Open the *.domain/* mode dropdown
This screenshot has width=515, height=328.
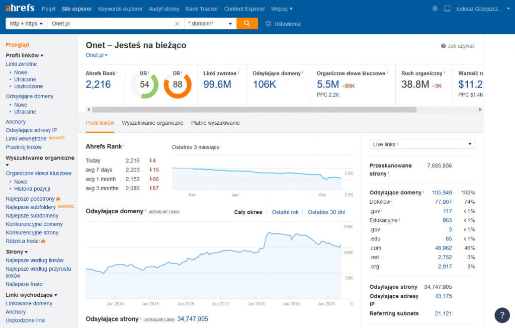210,24
